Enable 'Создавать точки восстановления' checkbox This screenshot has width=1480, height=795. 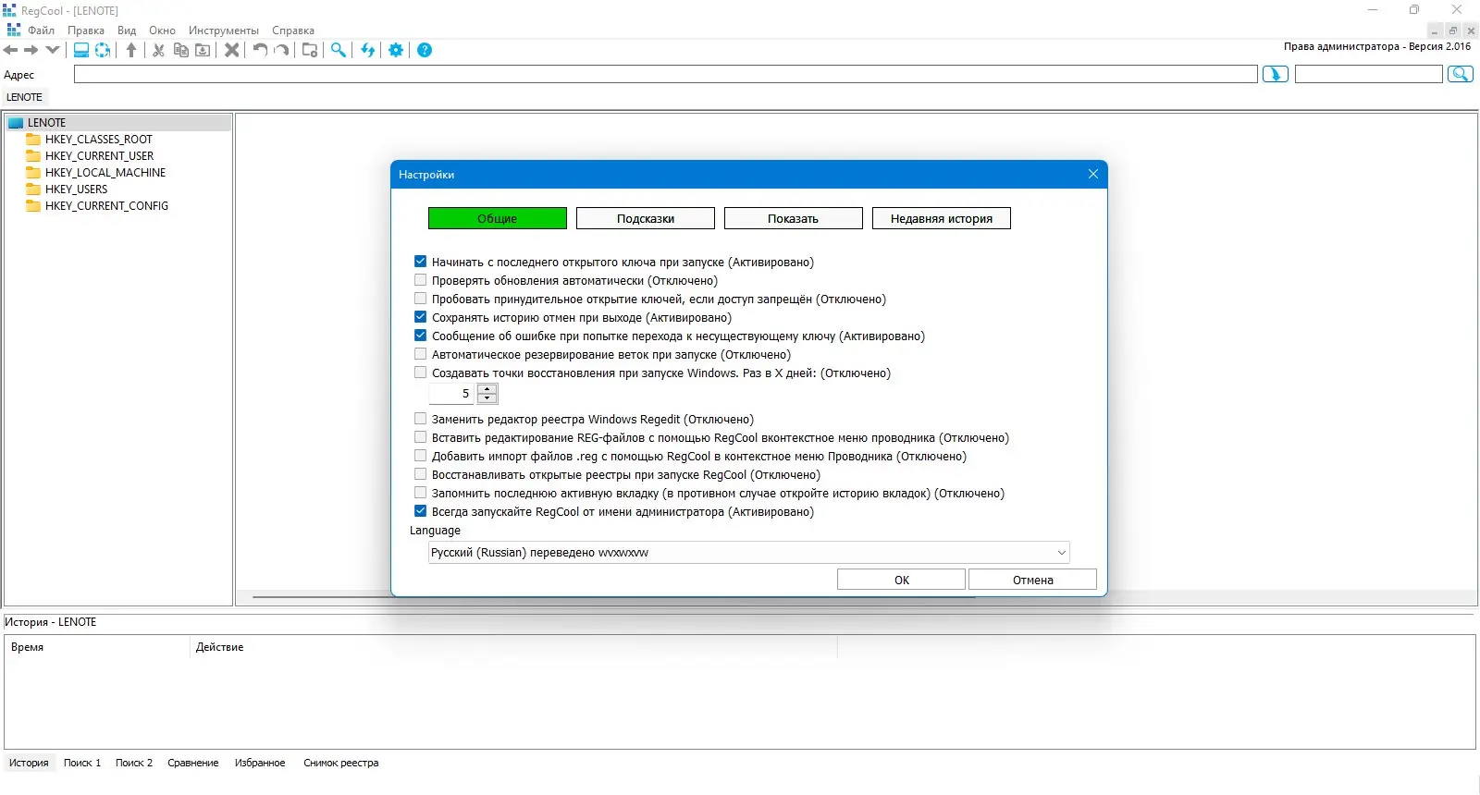(421, 373)
